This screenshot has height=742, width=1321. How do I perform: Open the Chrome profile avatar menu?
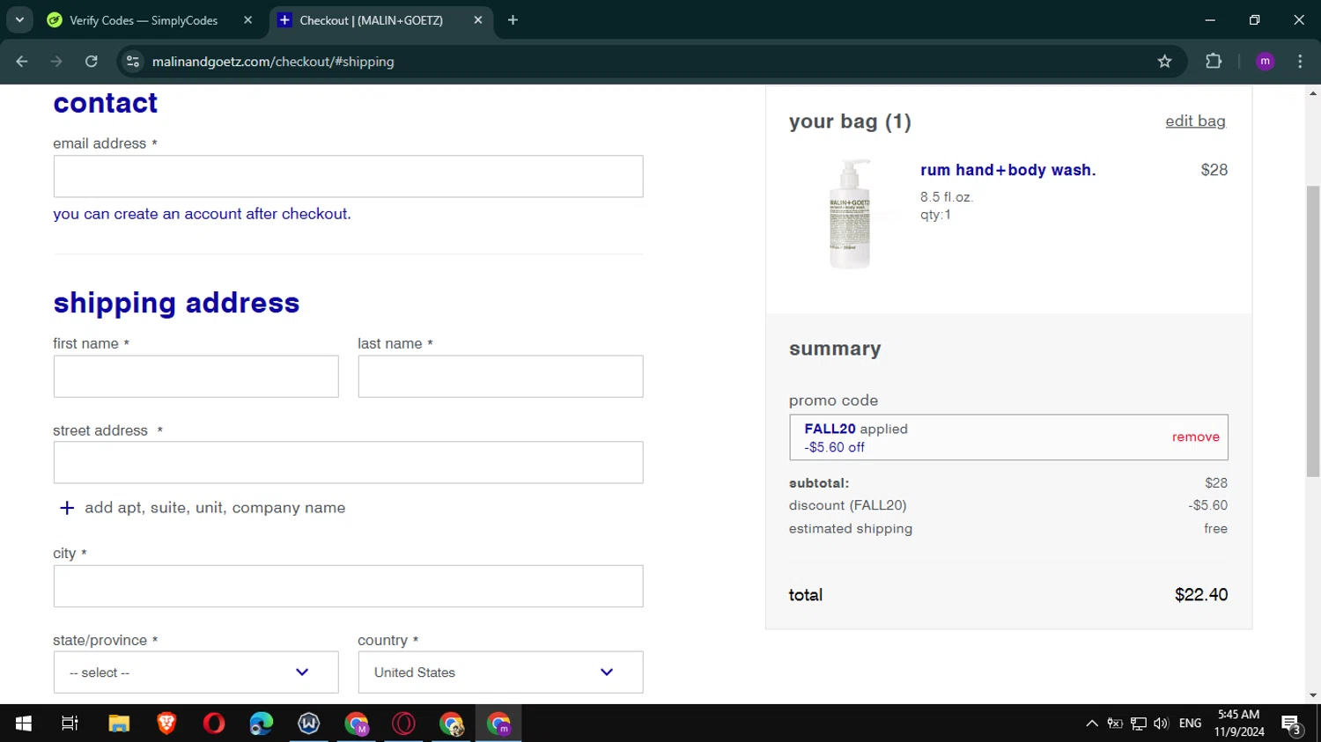(1266, 62)
